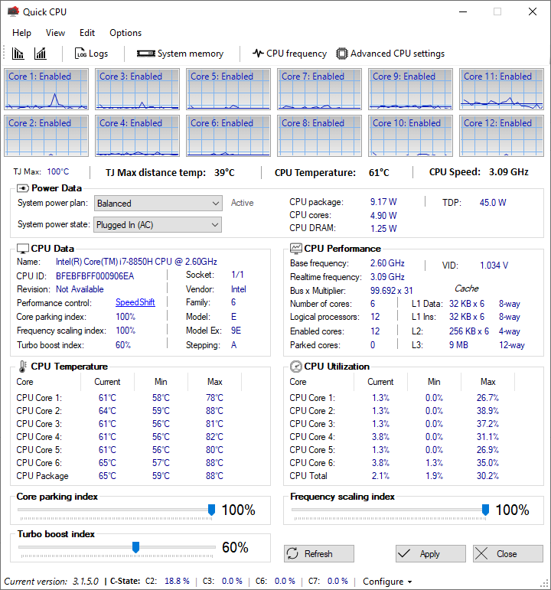
Task: Open System memory tool
Action: 180,54
